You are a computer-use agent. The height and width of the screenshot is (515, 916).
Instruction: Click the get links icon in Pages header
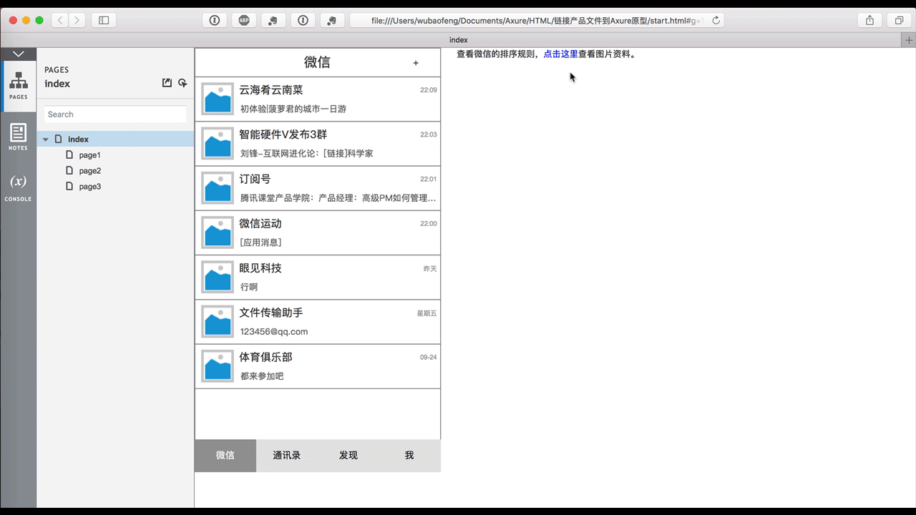pyautogui.click(x=182, y=83)
